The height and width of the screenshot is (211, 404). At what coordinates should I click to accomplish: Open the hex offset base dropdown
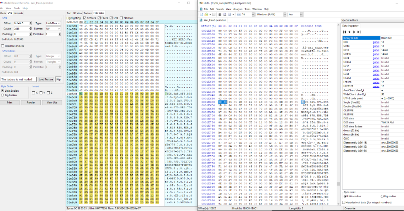point(301,15)
